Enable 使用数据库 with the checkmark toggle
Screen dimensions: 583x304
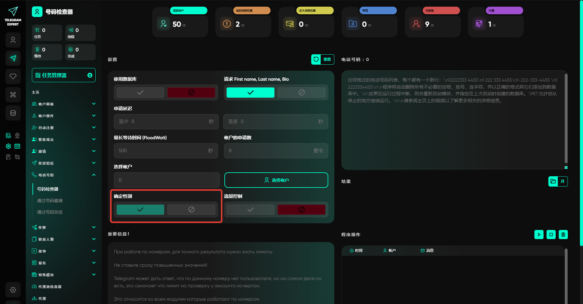140,93
